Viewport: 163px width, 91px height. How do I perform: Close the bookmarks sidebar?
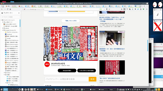click(19, 13)
